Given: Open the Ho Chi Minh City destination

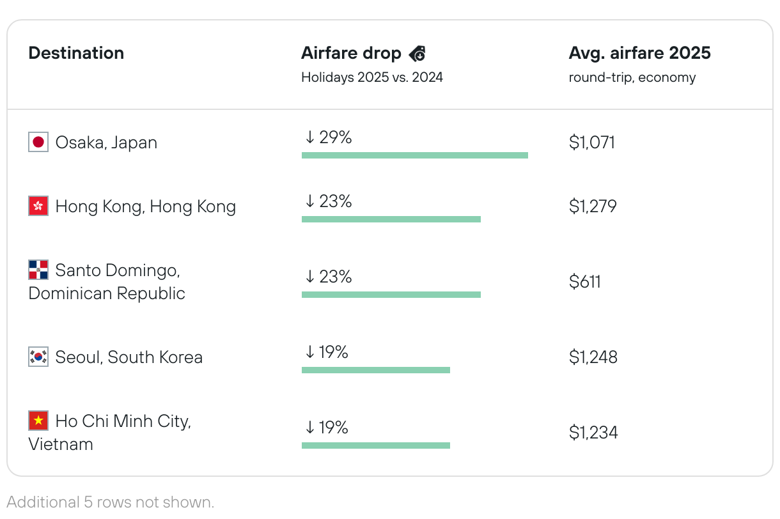Looking at the screenshot, I should point(123,421).
